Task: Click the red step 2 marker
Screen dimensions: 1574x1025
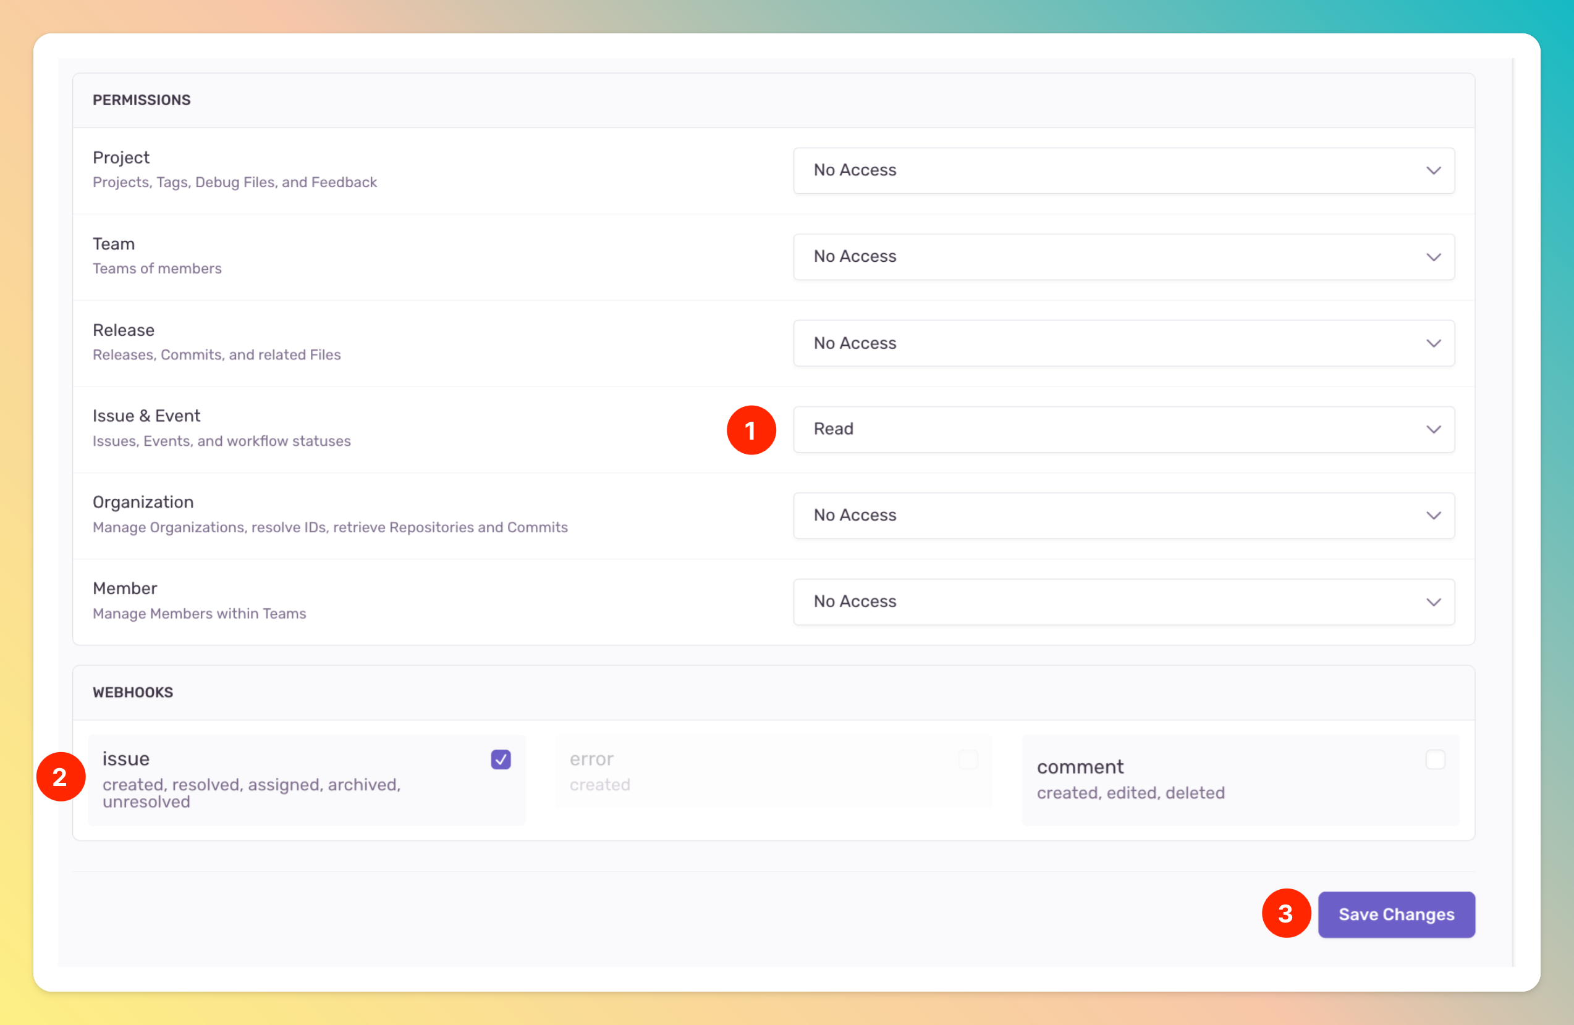Action: (60, 777)
